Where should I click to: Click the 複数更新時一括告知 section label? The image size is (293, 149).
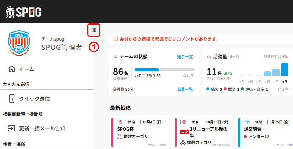pos(23,114)
